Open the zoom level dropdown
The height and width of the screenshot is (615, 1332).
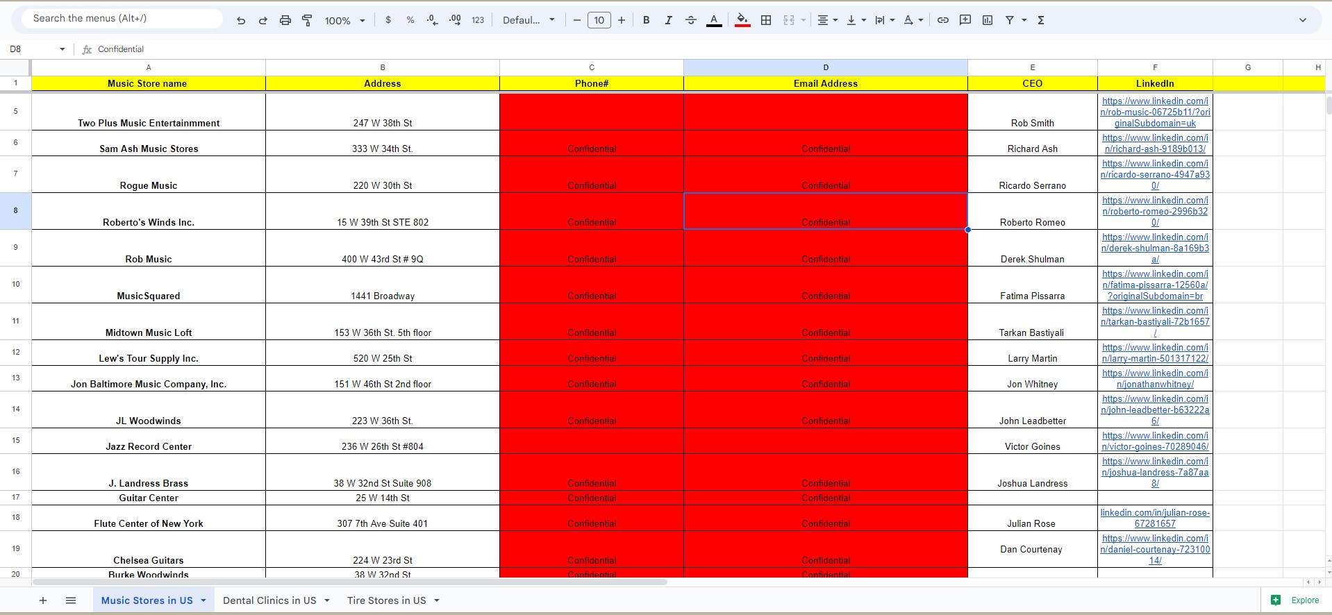click(x=345, y=21)
